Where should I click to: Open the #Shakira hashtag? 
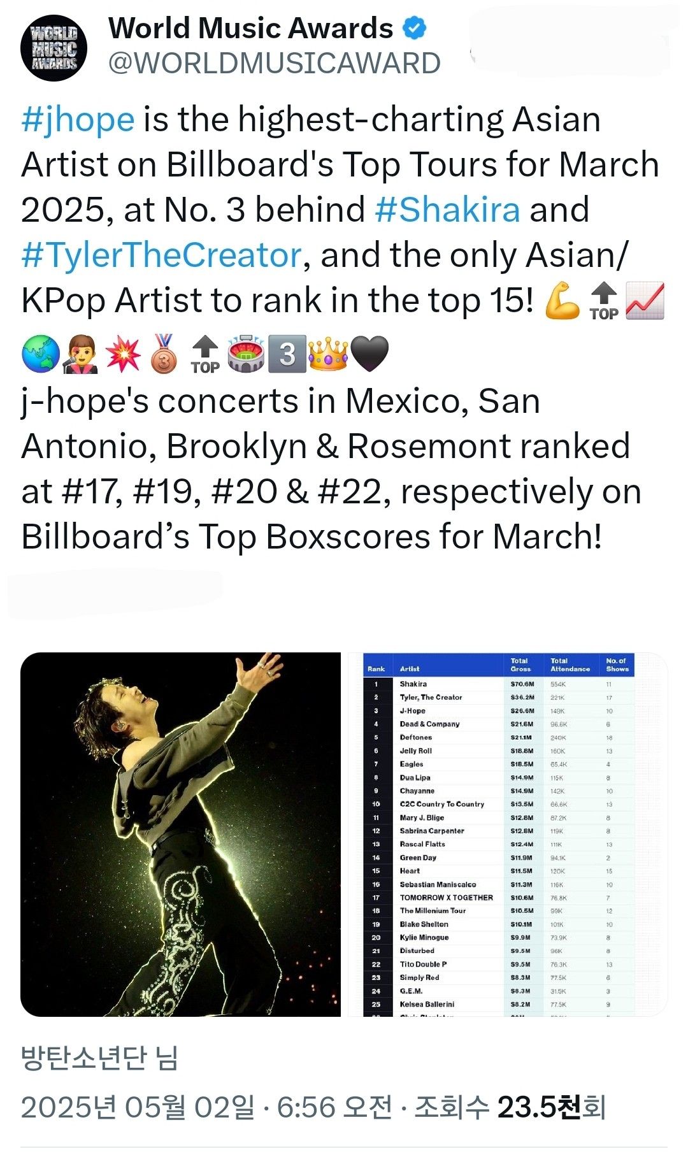[x=447, y=210]
